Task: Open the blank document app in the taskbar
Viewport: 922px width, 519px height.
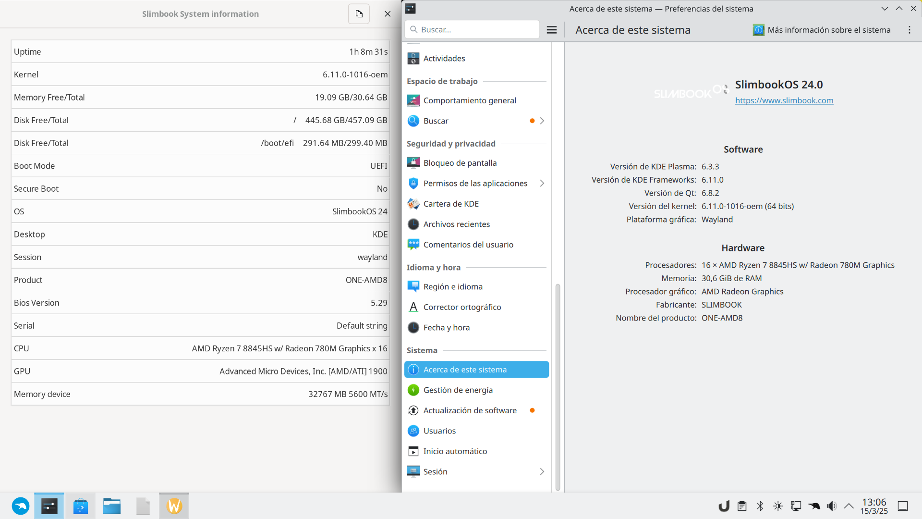Action: point(143,506)
